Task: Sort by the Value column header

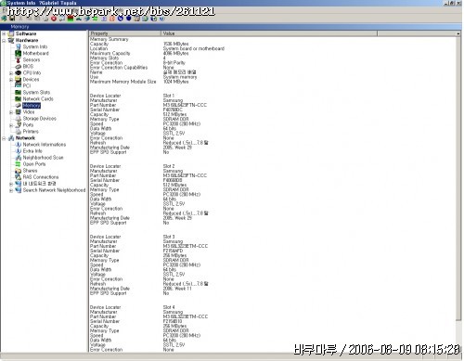Action: tap(269, 33)
